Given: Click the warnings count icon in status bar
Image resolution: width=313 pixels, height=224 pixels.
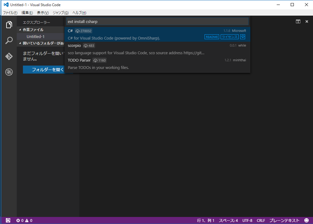Looking at the screenshot, I should tap(27, 220).
